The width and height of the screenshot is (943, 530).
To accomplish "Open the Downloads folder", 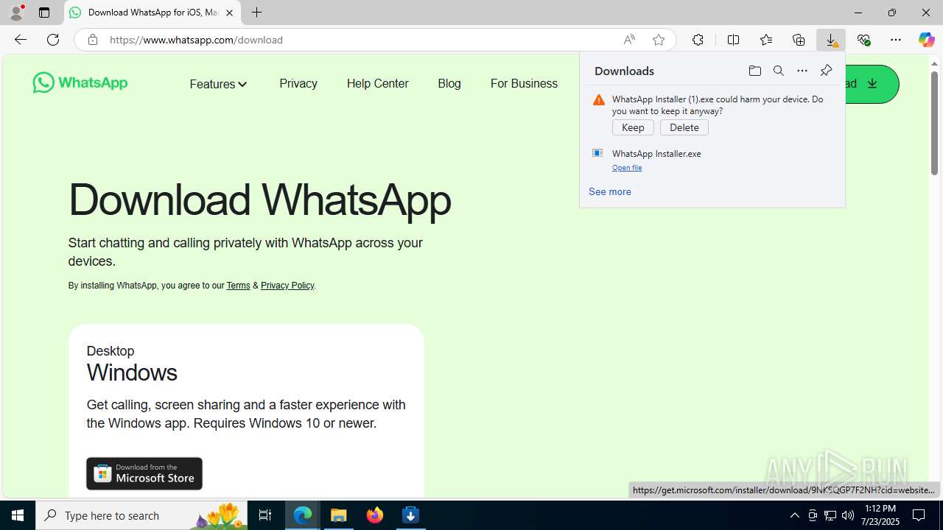I will point(754,71).
